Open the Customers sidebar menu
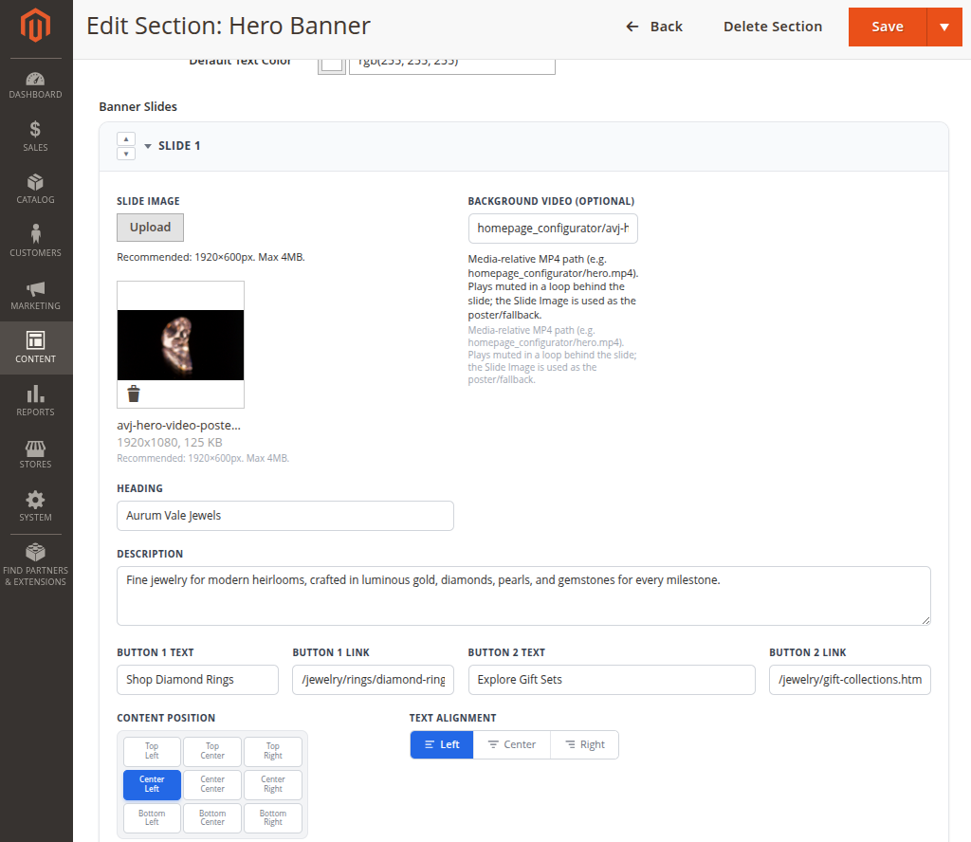This screenshot has width=971, height=842. pos(35,242)
